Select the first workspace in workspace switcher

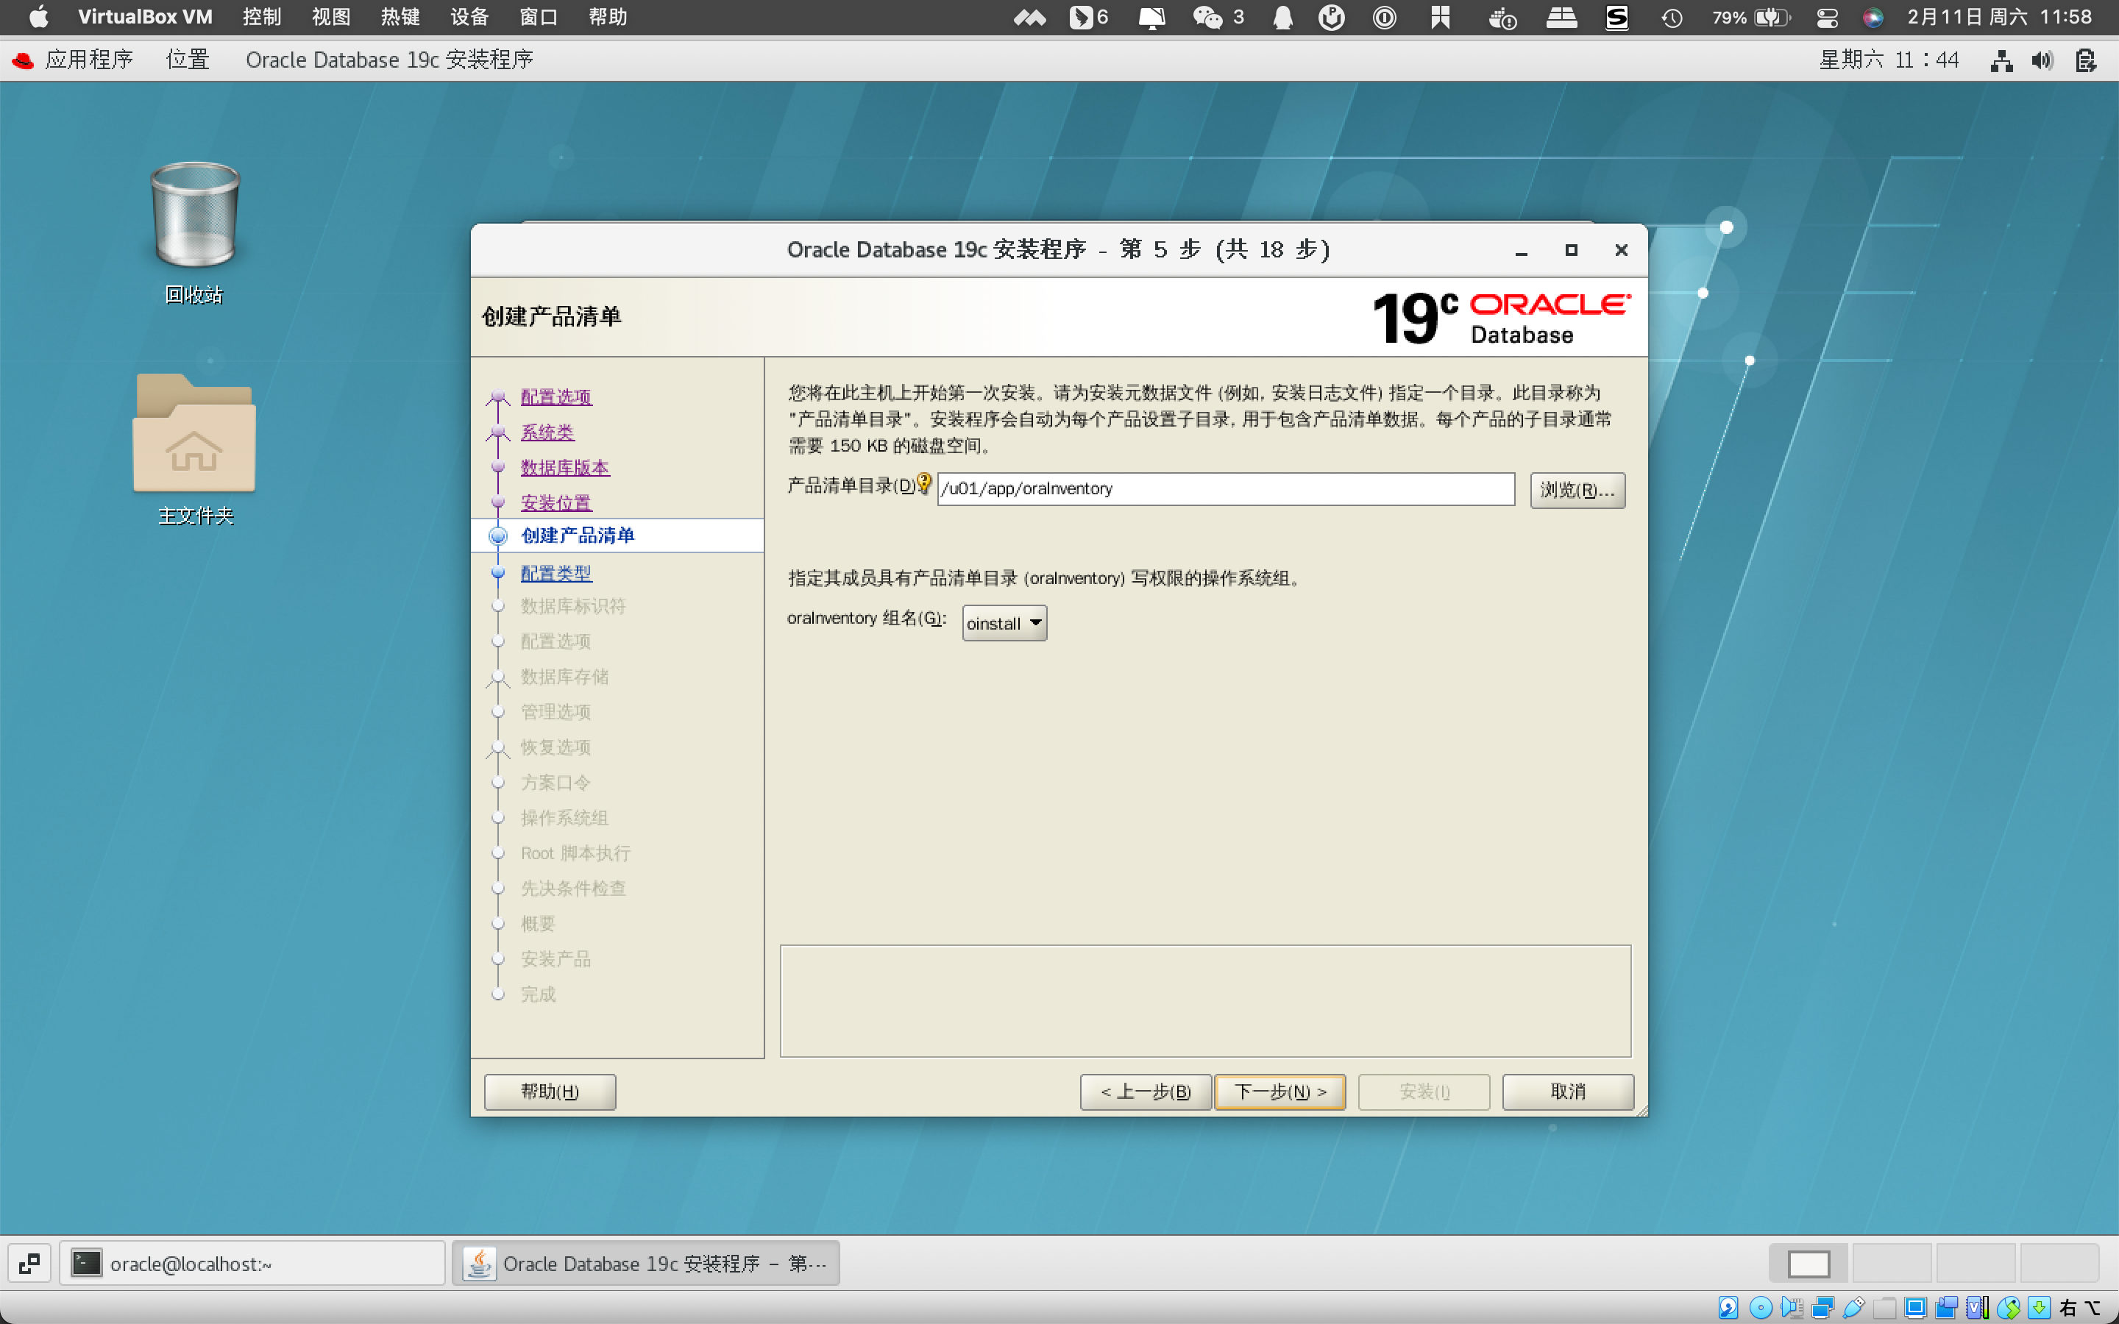click(1809, 1264)
